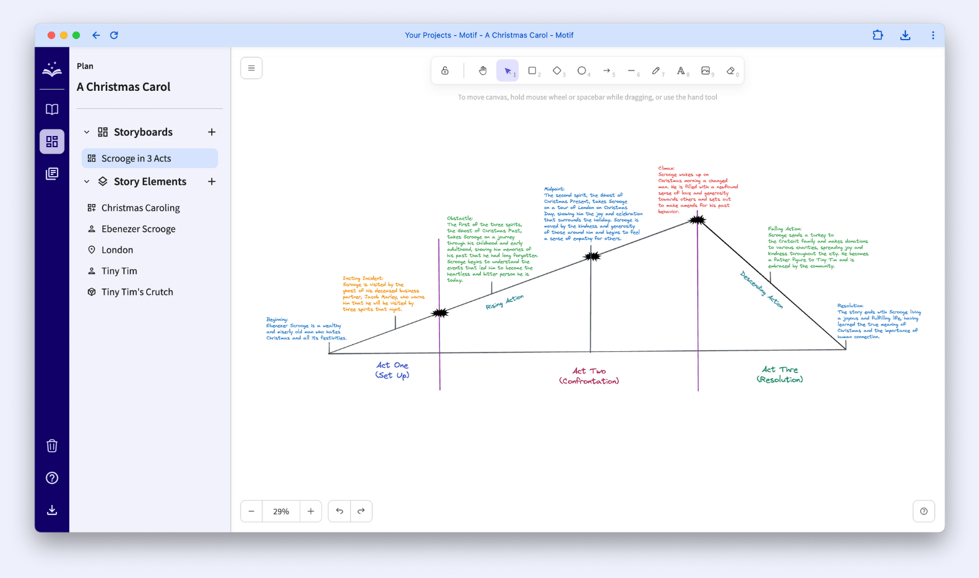Select the Text tool
The width and height of the screenshot is (979, 578).
coord(681,70)
